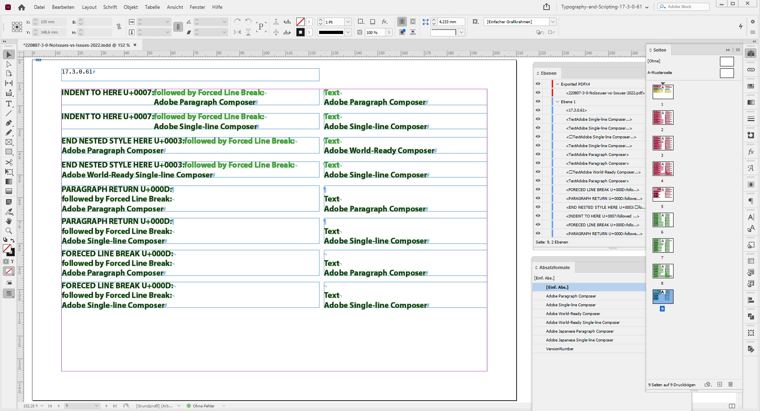This screenshot has height=411, width=760.
Task: Hide the <INDENT TO HERE U+0007> layer item
Action: [538, 216]
